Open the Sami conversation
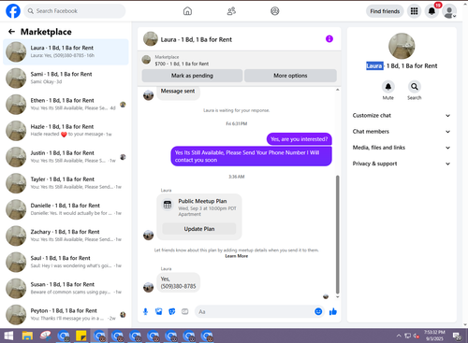Screen dimensions: 468x343 [x=66, y=78]
